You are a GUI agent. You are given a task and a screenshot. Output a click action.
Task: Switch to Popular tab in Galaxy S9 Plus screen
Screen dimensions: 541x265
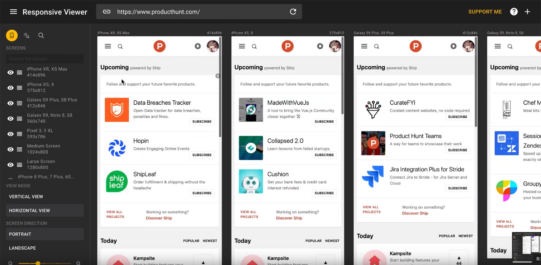(447, 236)
